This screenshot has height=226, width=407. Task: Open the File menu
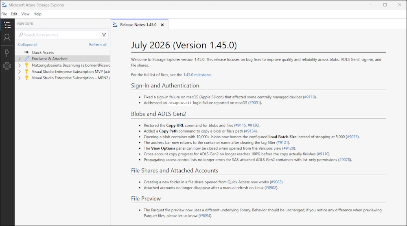[x=4, y=14]
